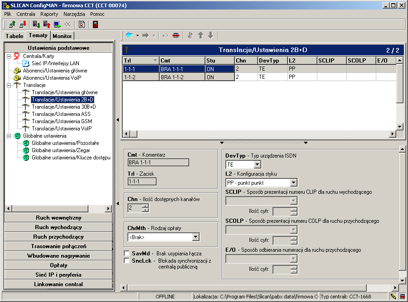Screen dimensions: 408x302
Task: Click the blue monitor icon with green arrow
Action: click(57, 24)
